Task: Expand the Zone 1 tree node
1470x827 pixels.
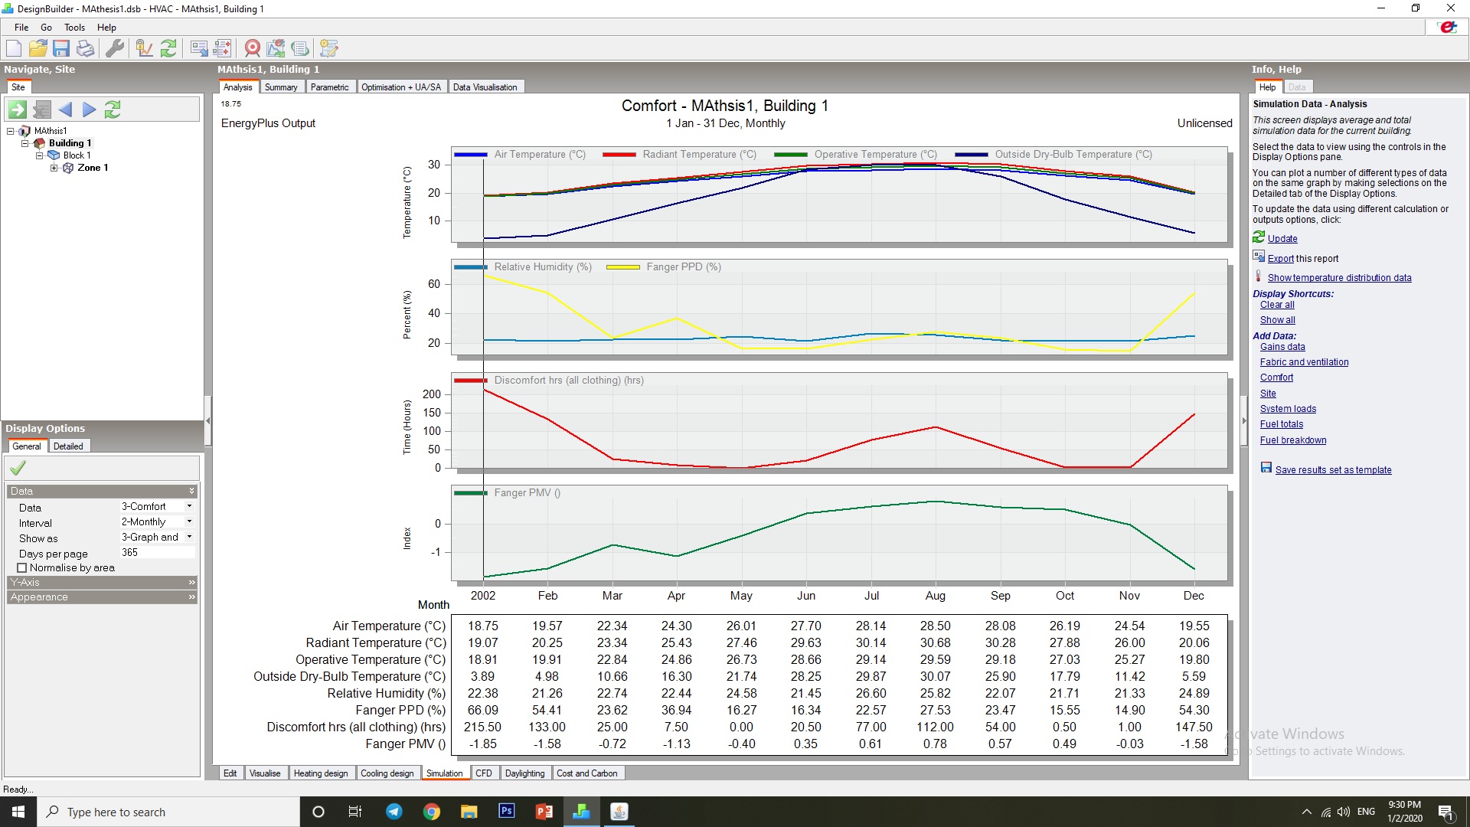Action: pyautogui.click(x=54, y=168)
